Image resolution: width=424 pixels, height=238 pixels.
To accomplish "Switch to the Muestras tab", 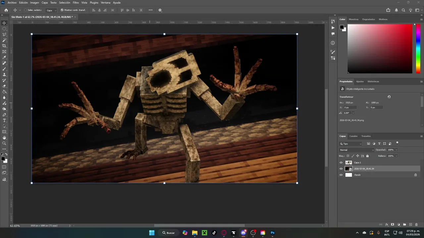I will [353, 19].
